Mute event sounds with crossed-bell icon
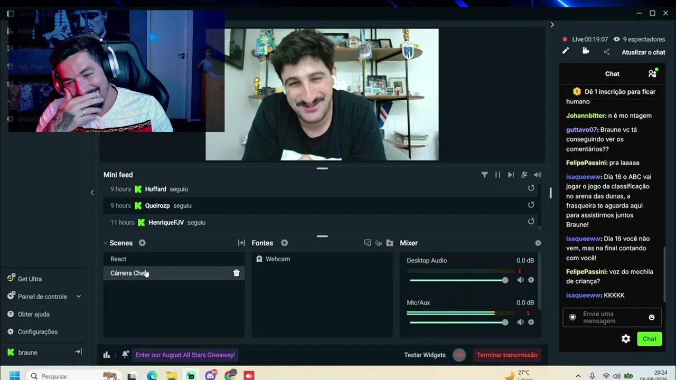 coord(524,175)
